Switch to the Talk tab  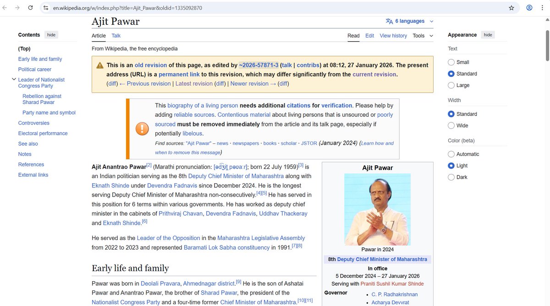(116, 36)
